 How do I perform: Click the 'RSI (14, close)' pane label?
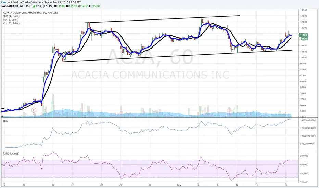click(x=11, y=153)
